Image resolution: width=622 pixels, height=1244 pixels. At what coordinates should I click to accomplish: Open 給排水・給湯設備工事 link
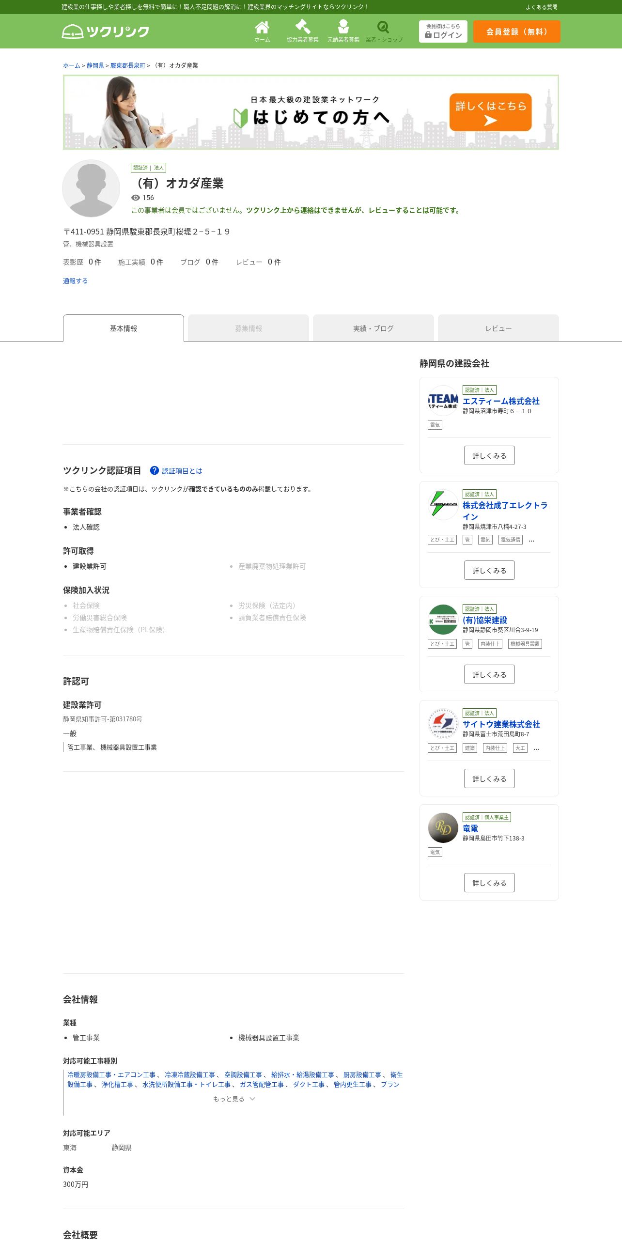coord(303,1074)
